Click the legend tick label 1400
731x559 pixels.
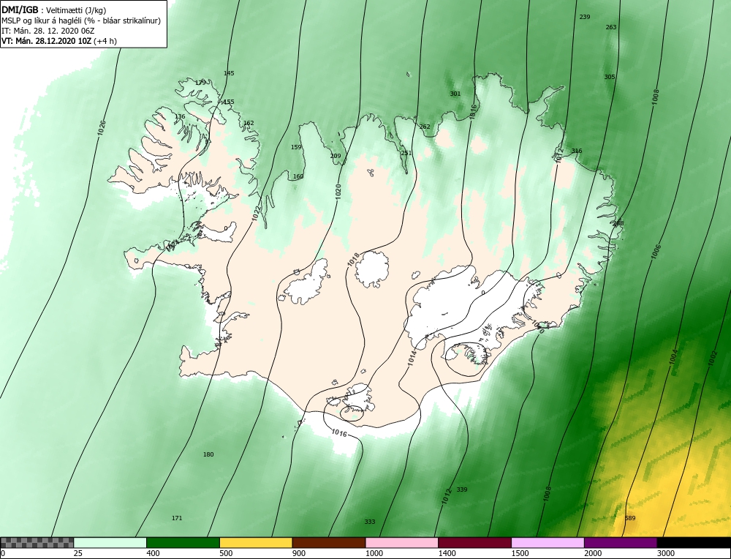pyautogui.click(x=446, y=553)
